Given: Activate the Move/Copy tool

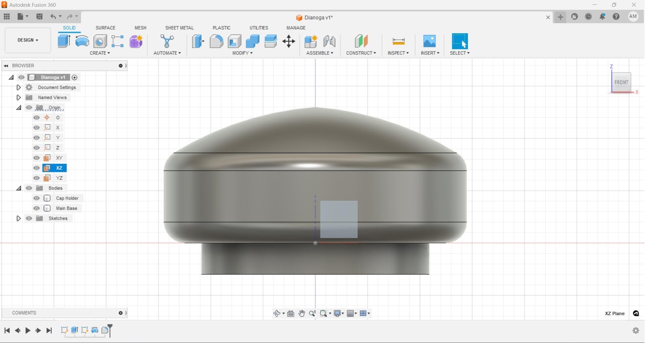Looking at the screenshot, I should [x=289, y=41].
